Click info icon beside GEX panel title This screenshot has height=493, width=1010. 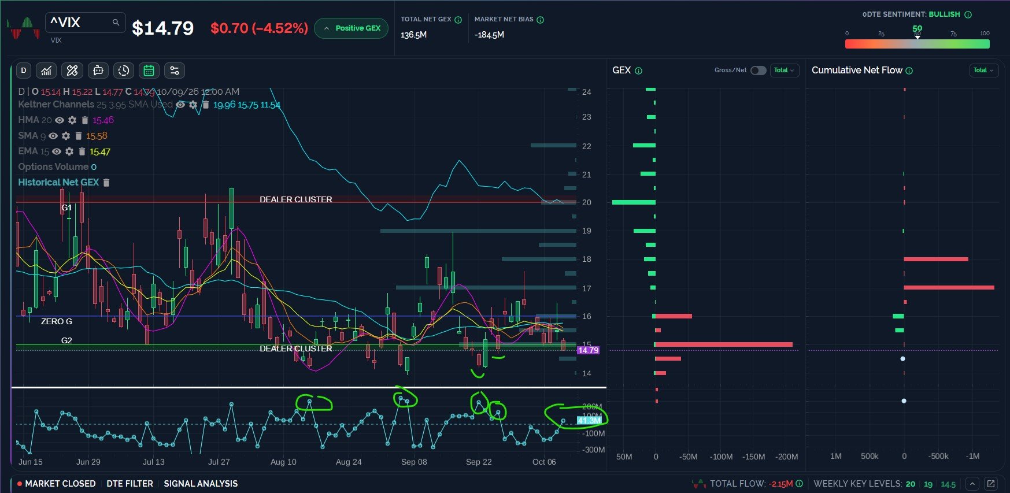point(638,71)
